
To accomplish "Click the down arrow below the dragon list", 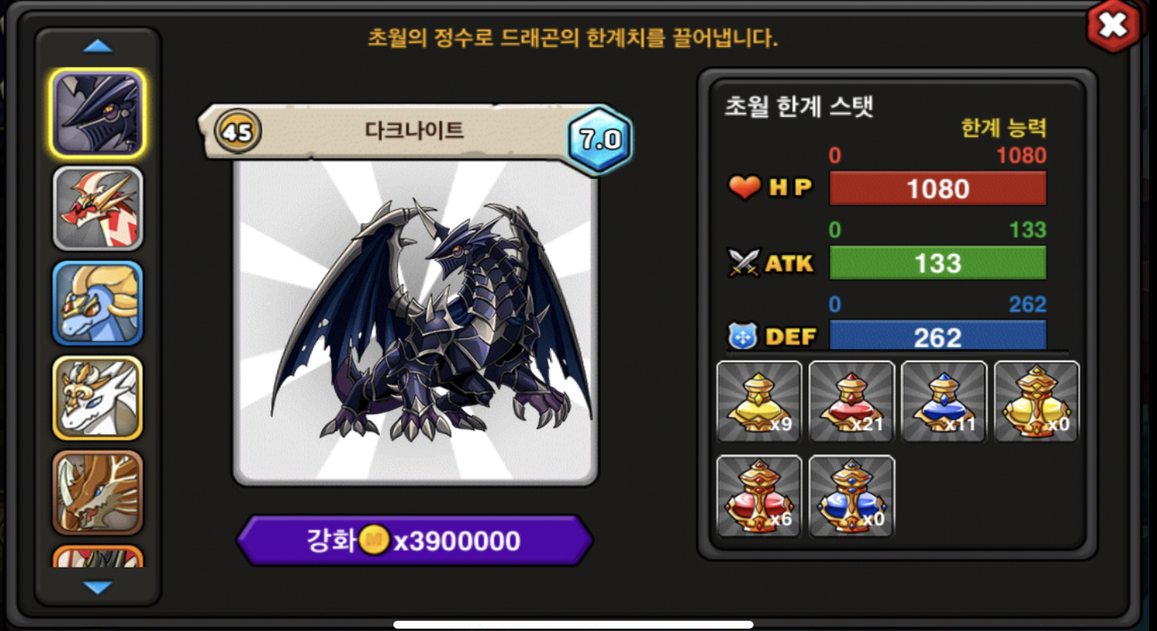I will point(98,587).
